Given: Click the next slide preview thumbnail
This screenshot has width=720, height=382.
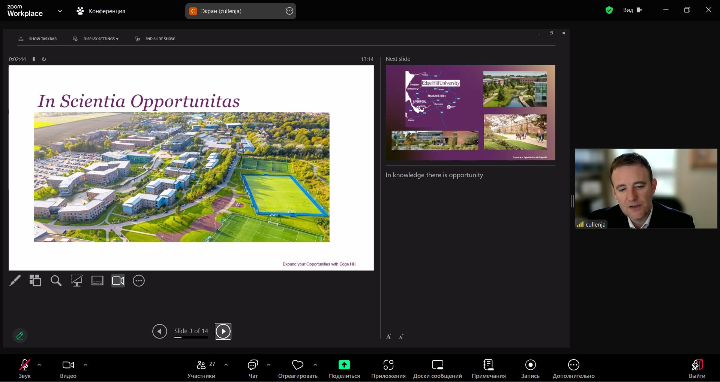Looking at the screenshot, I should (x=470, y=113).
